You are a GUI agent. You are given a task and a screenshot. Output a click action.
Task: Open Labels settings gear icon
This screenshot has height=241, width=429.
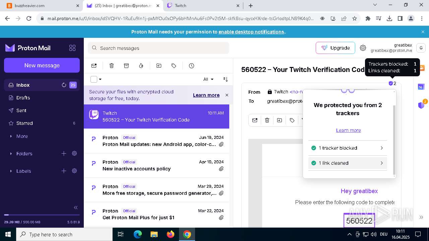point(74,171)
